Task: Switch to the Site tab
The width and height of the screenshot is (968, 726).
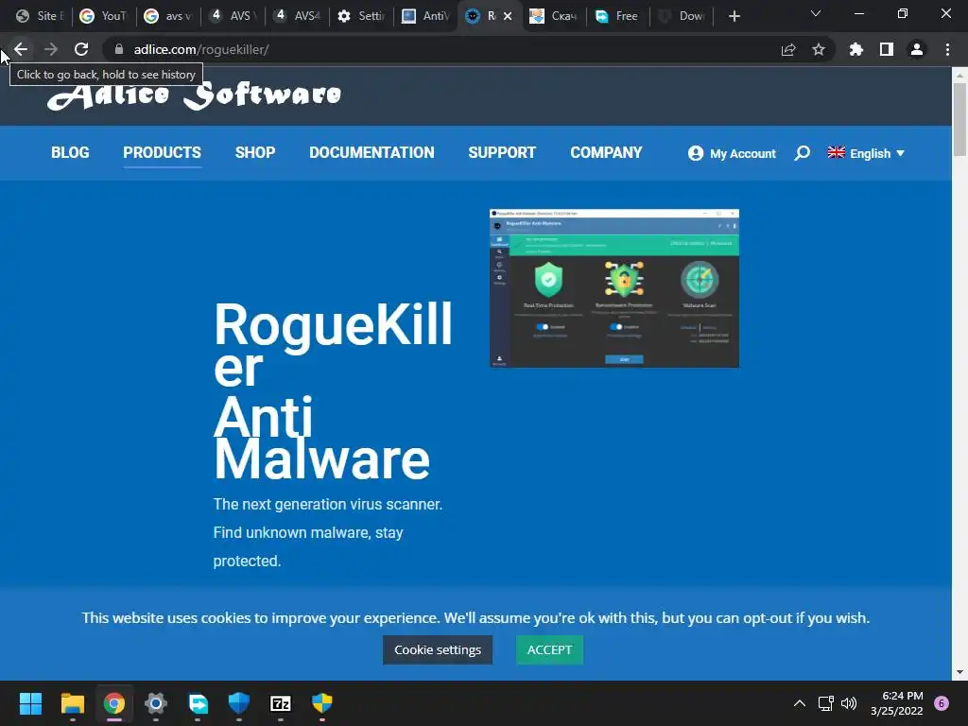Action: click(40, 16)
